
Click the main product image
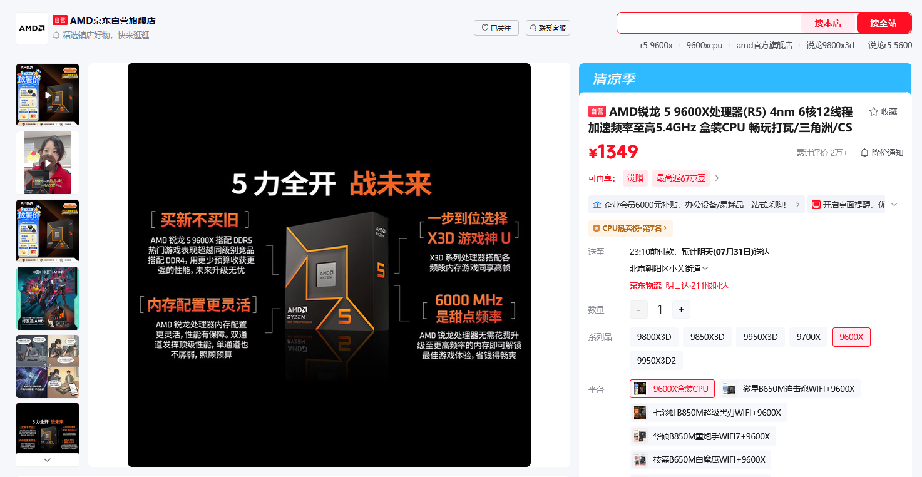(x=329, y=265)
